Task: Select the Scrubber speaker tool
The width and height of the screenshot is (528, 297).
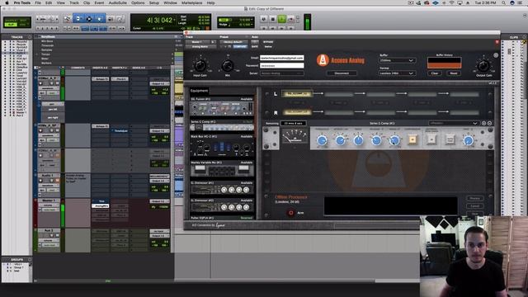Action: [x=110, y=19]
